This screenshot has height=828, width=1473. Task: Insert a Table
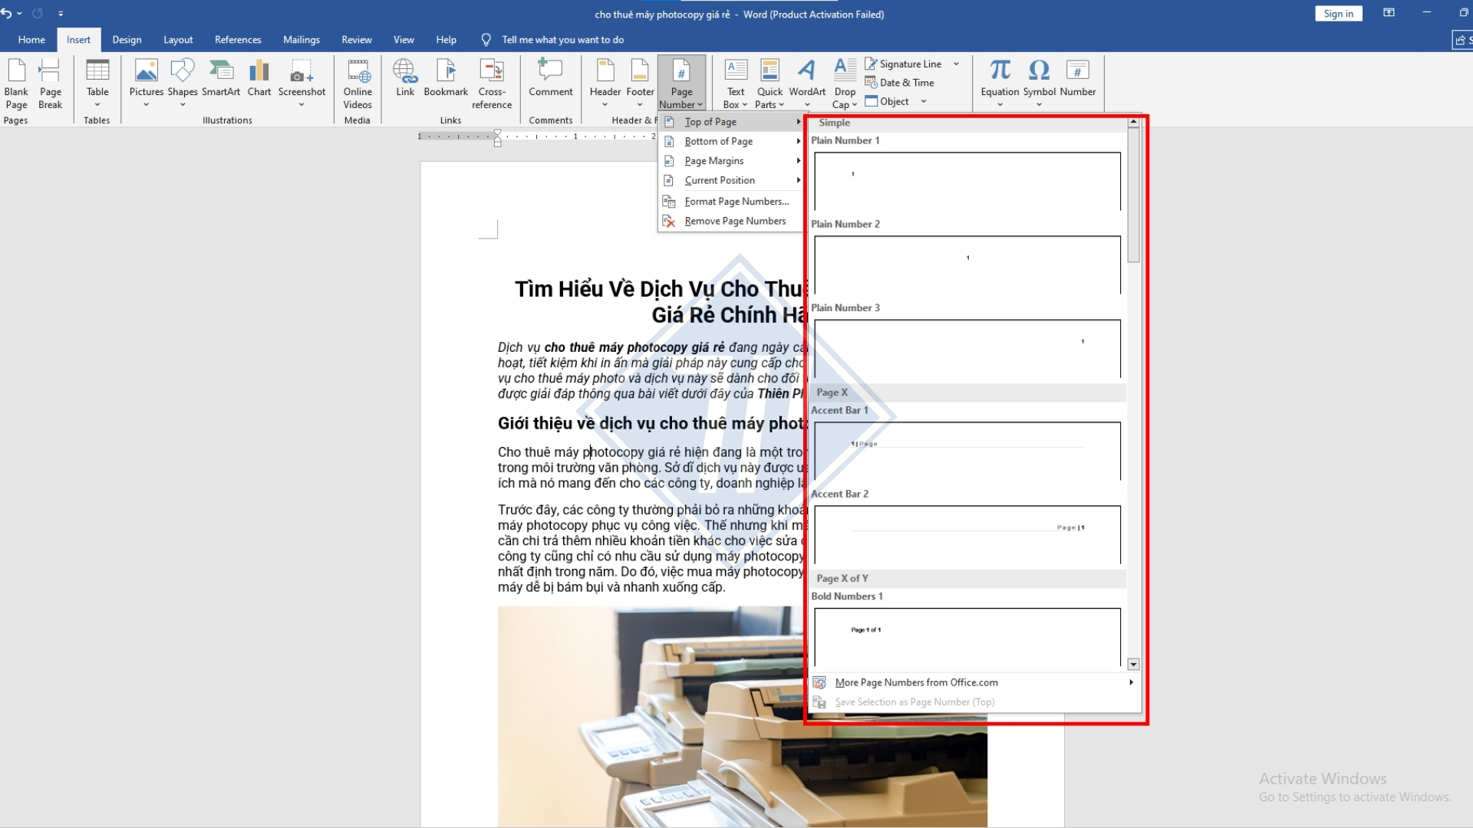coord(97,80)
